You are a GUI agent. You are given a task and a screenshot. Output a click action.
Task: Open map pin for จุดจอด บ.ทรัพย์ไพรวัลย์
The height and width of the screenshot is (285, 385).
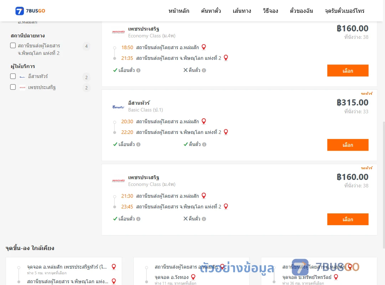tap(336, 277)
